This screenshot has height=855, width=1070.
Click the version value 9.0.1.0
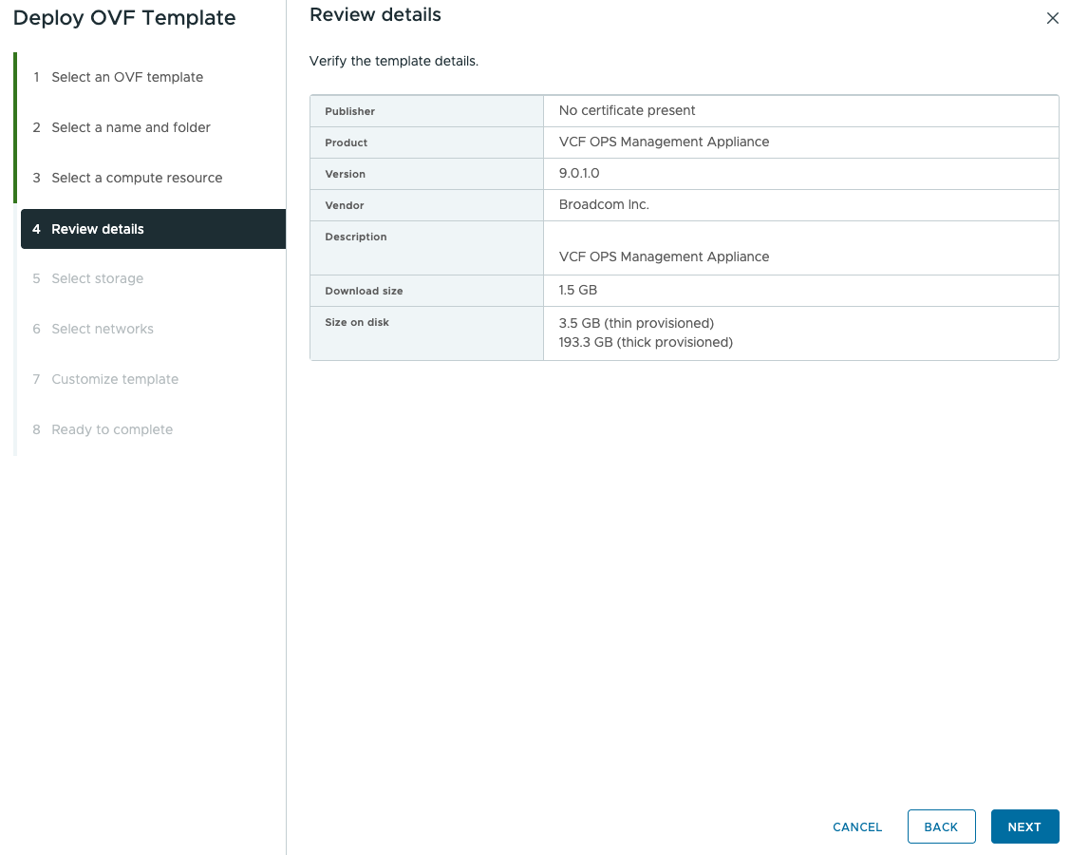coord(579,174)
